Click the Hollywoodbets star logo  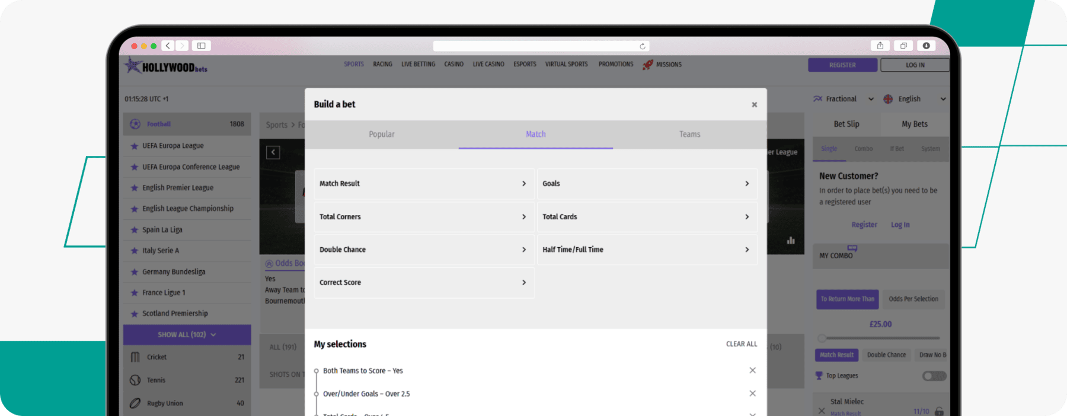click(133, 65)
